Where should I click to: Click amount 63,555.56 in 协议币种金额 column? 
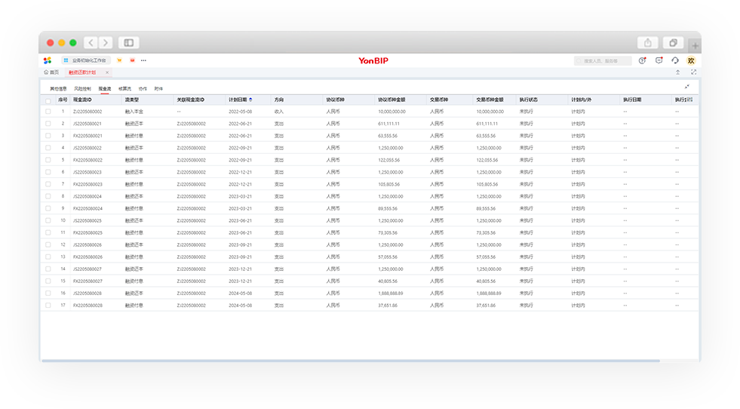coord(388,136)
